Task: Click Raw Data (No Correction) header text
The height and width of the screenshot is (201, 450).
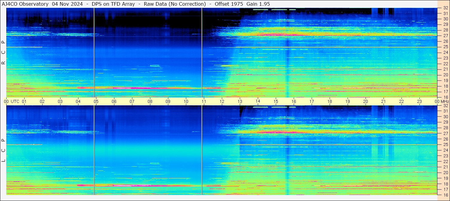Action: pos(175,4)
